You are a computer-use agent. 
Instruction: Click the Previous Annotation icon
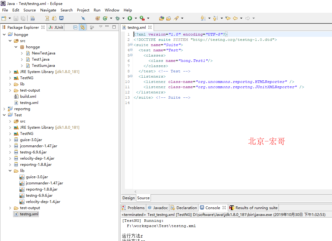click(x=215, y=18)
